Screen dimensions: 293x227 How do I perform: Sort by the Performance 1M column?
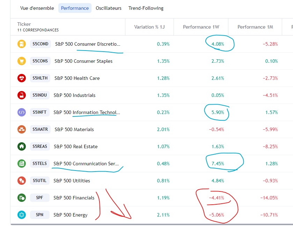[255, 27]
